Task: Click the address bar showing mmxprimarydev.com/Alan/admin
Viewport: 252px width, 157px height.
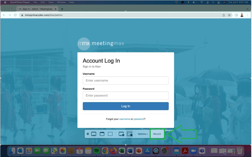Action: (121, 15)
